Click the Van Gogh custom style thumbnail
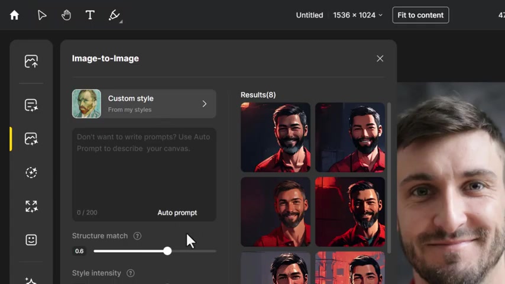Image resolution: width=505 pixels, height=284 pixels. click(87, 104)
